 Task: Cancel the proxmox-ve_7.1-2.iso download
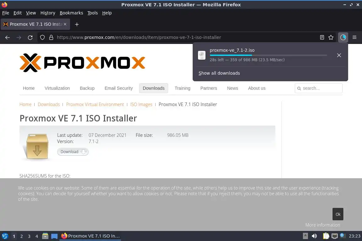coord(339,55)
